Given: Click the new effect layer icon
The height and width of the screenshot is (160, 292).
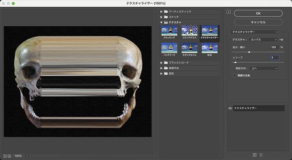Looking at the screenshot, I should coord(255,155).
